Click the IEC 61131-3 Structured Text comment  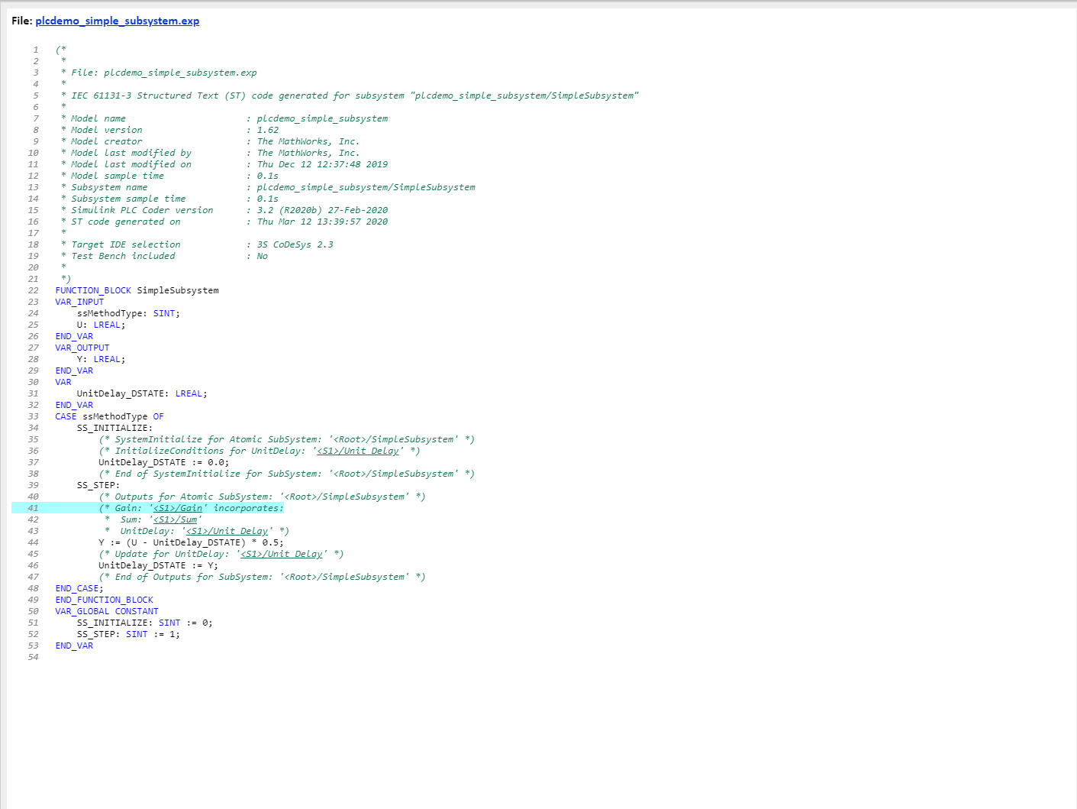pos(350,95)
